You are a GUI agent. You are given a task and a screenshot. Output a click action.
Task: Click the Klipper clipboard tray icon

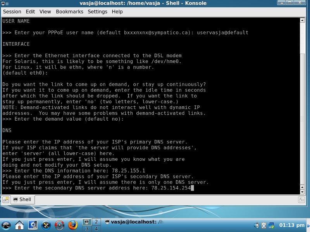[x=263, y=225]
